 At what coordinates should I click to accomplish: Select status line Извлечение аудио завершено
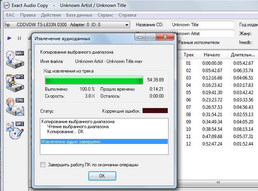104,142
